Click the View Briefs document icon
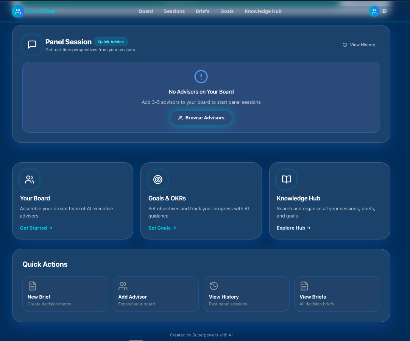410x341 pixels. pos(304,286)
